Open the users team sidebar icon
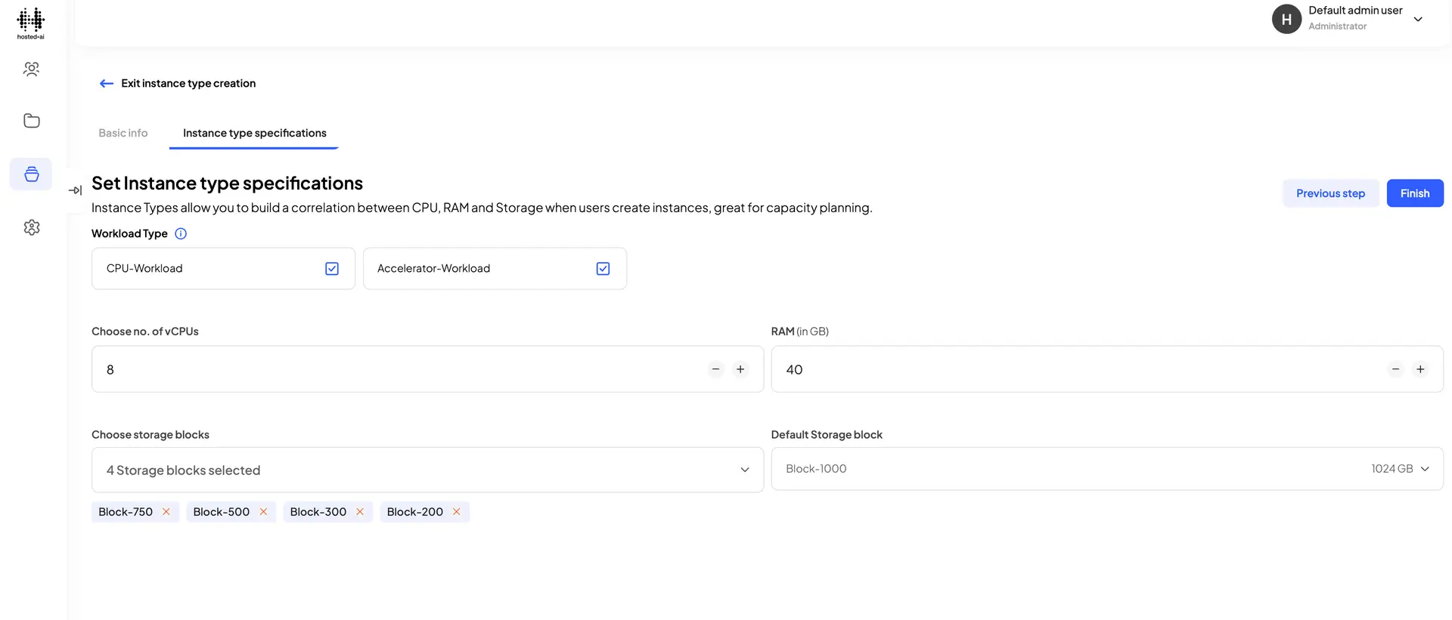1452x620 pixels. (31, 69)
